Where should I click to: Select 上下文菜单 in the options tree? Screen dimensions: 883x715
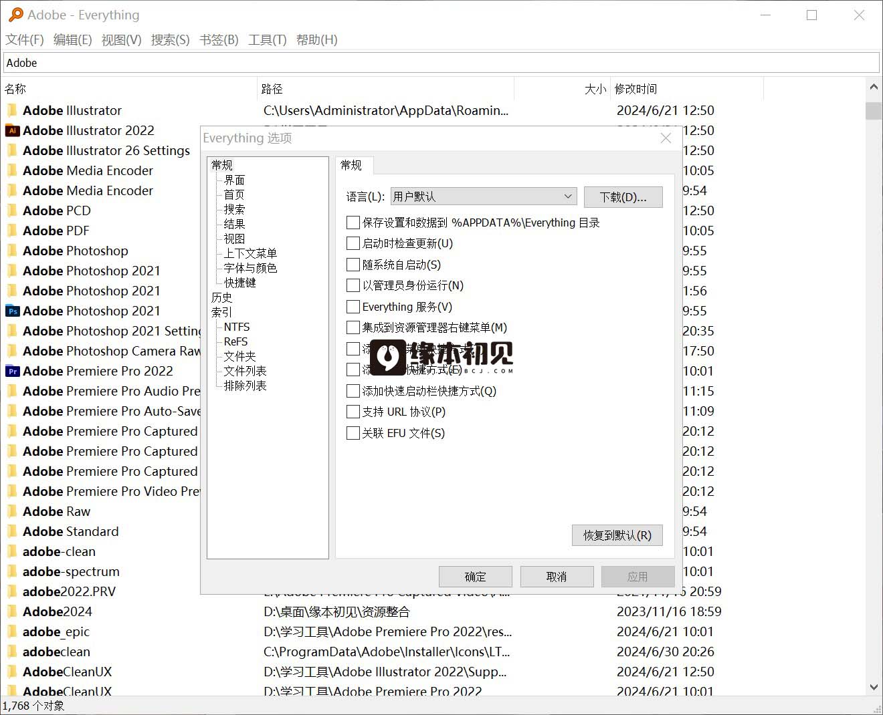pyautogui.click(x=251, y=253)
